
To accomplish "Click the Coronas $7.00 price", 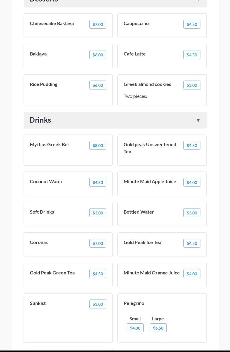I will 98,243.
